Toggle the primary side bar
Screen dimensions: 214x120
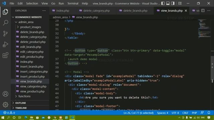pyautogui.click(x=163, y=3)
